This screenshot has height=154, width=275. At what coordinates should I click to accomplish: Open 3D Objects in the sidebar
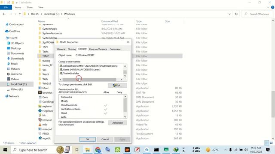click(15, 43)
